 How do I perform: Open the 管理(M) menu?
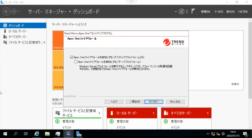[x=206, y=12]
